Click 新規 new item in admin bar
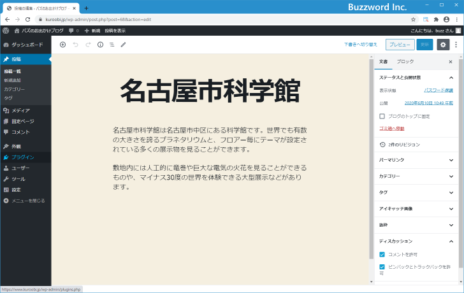Image resolution: width=464 pixels, height=293 pixels. [92, 31]
